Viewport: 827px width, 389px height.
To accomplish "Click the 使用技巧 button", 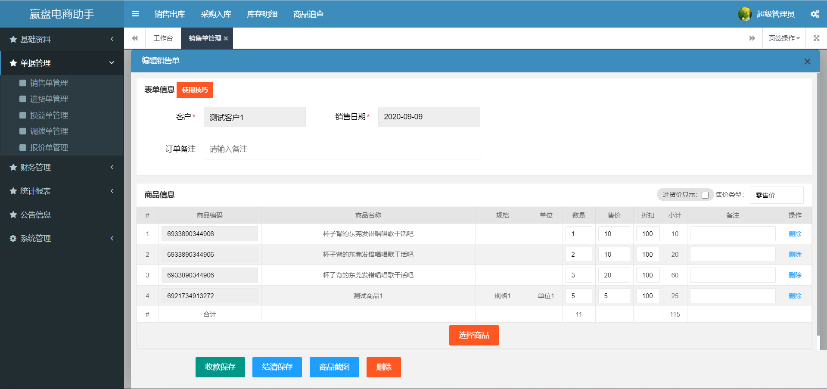I will pyautogui.click(x=195, y=90).
